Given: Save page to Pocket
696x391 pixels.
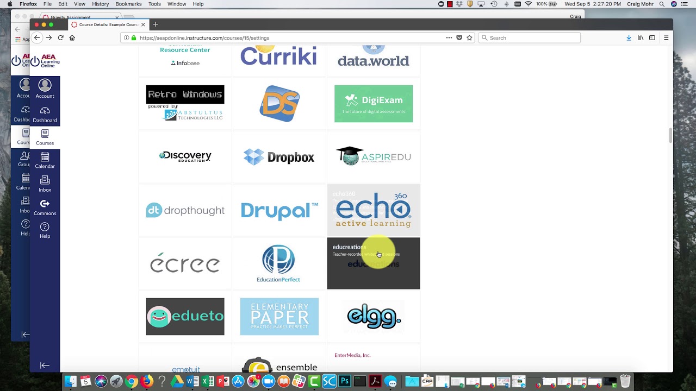Looking at the screenshot, I should coord(459,37).
